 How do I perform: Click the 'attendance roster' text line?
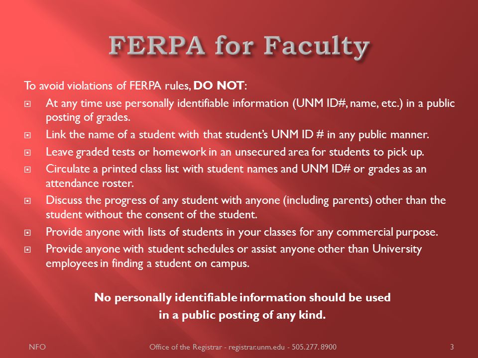pyautogui.click(x=90, y=183)
